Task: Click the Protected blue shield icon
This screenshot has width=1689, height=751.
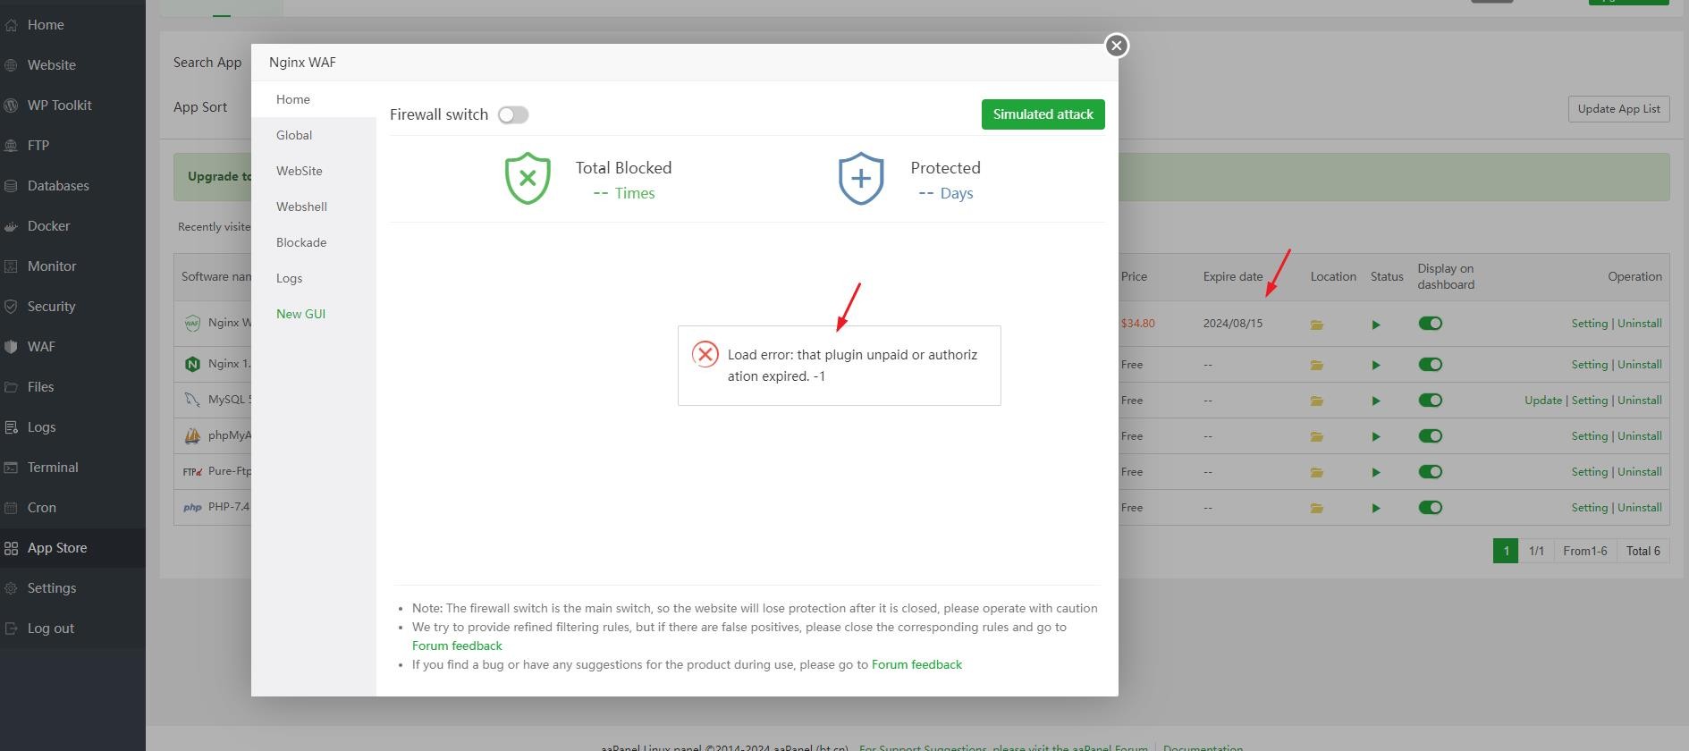Action: tap(860, 178)
